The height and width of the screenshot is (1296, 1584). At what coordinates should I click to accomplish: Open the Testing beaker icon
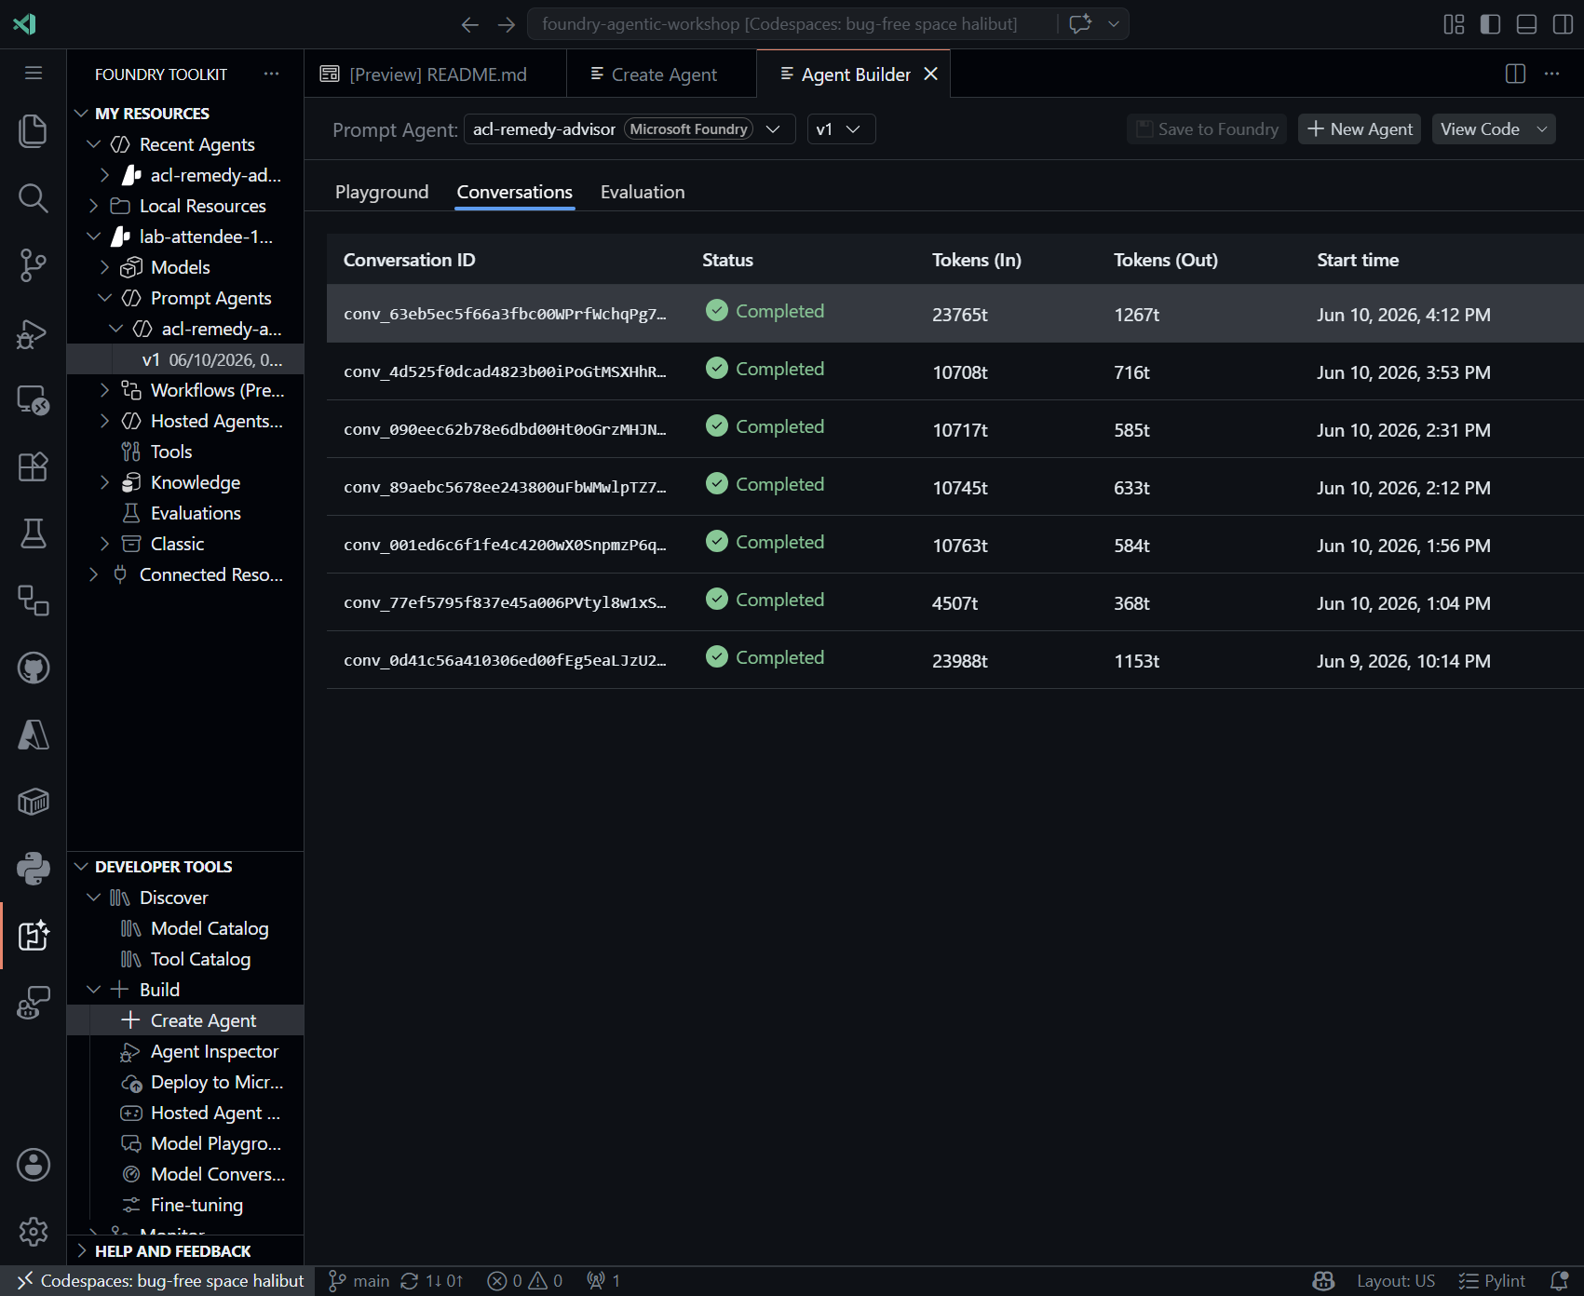pos(34,533)
